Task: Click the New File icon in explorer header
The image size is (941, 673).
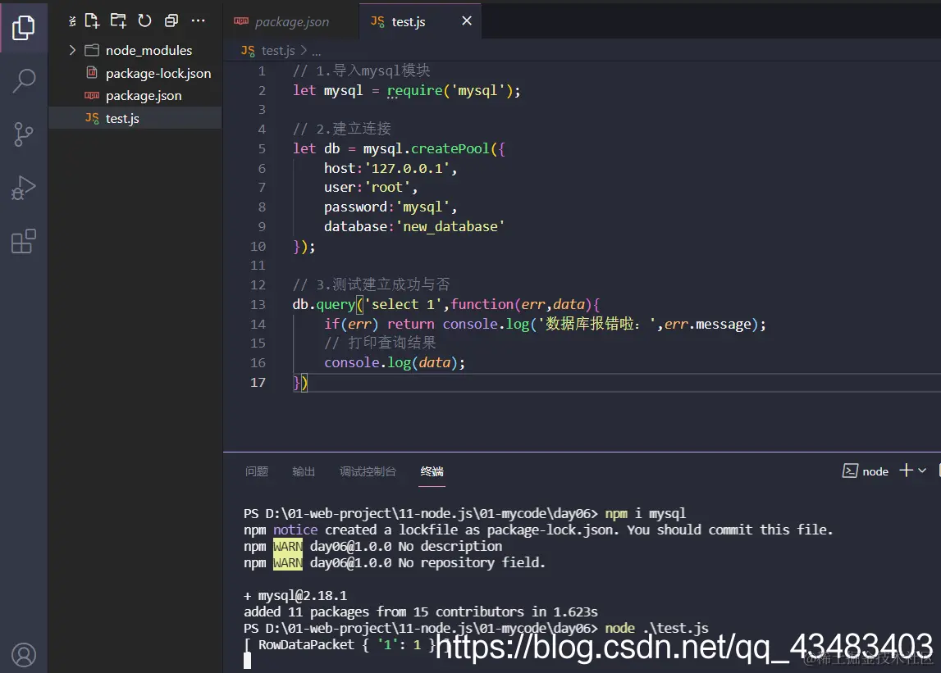Action: click(x=92, y=21)
